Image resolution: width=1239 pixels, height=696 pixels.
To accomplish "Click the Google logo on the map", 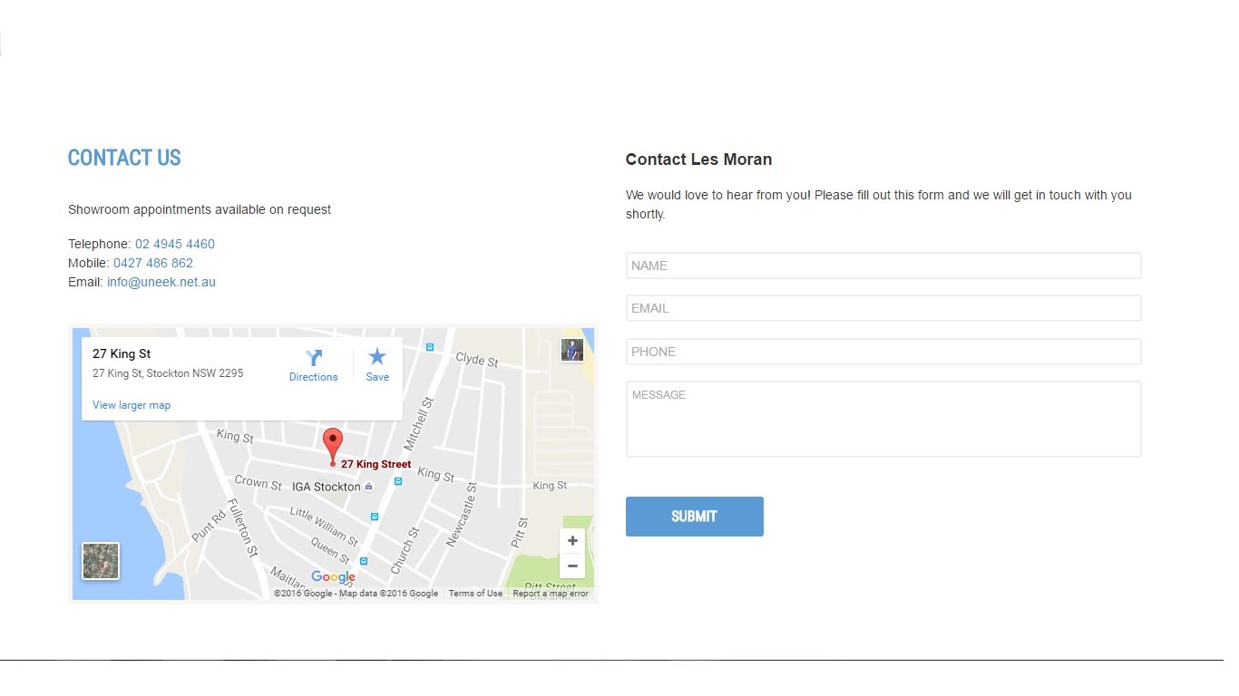I will (x=333, y=577).
